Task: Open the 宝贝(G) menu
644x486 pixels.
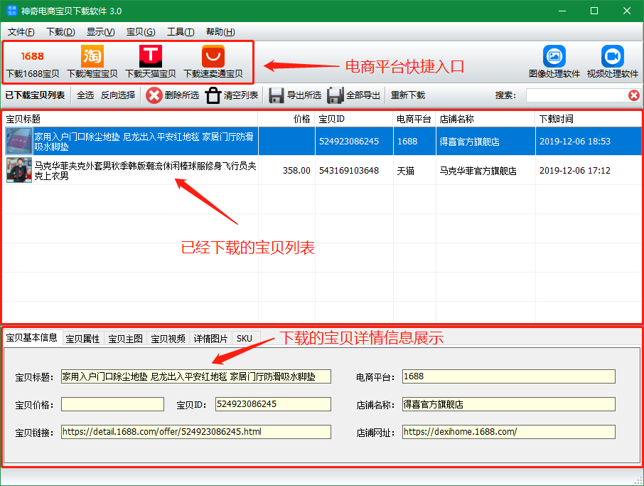Action: (x=141, y=32)
